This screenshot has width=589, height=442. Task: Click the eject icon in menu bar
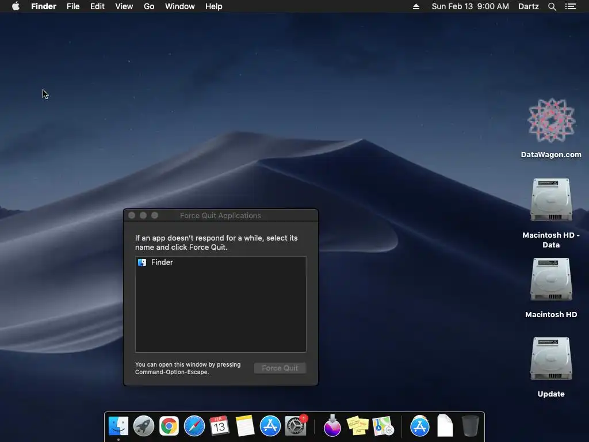tap(416, 6)
